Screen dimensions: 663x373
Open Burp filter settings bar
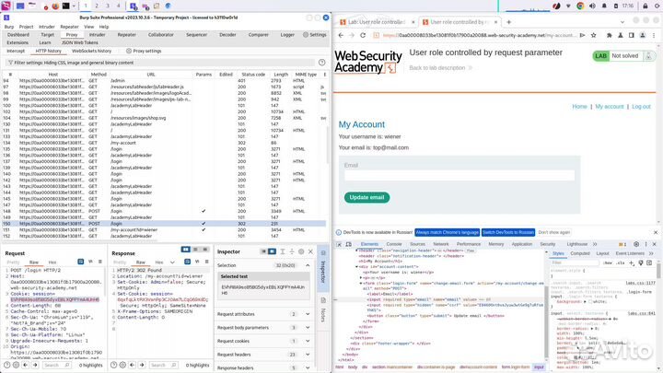[160, 63]
